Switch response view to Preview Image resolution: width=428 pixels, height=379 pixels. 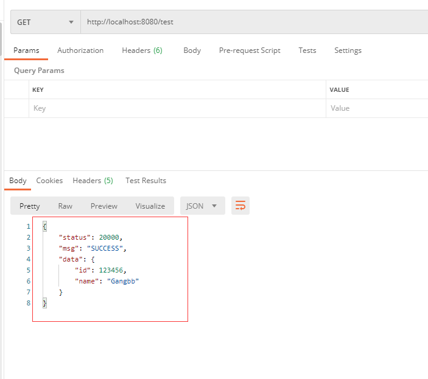104,206
